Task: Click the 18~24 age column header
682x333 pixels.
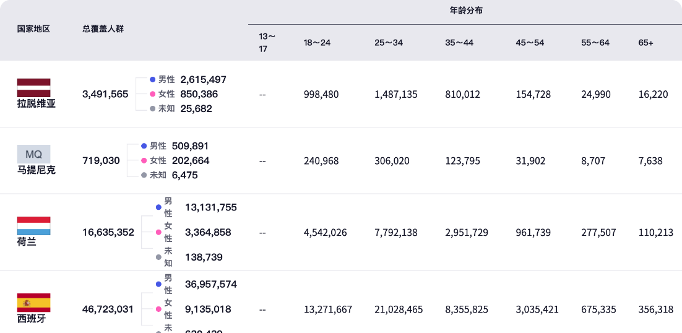Action: [317, 43]
